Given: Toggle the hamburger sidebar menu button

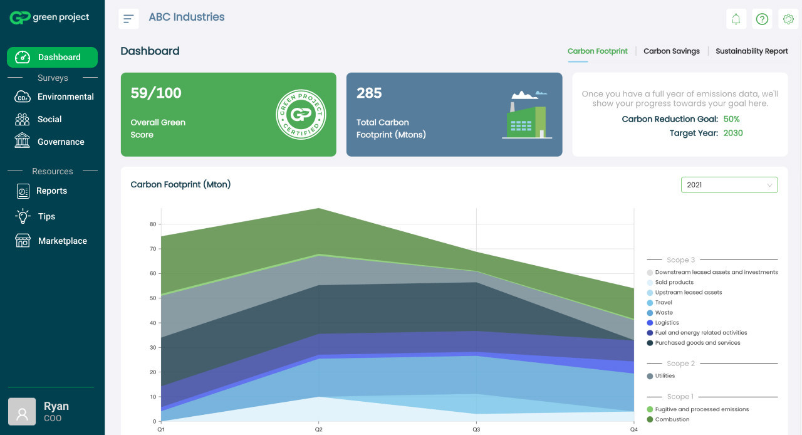Looking at the screenshot, I should point(128,19).
